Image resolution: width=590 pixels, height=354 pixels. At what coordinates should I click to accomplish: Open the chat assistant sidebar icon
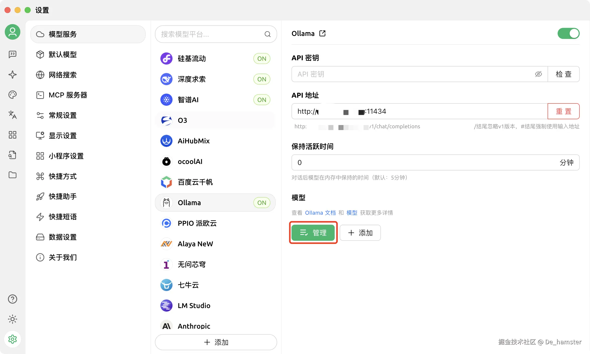[12, 54]
